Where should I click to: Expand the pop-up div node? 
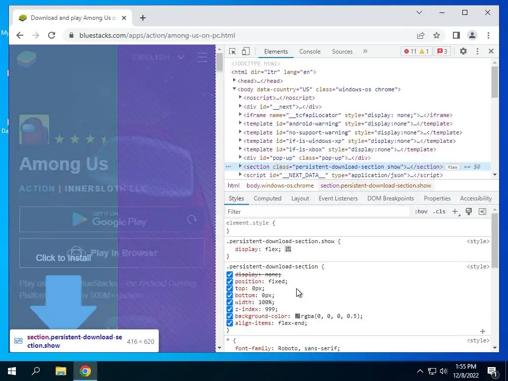point(240,157)
